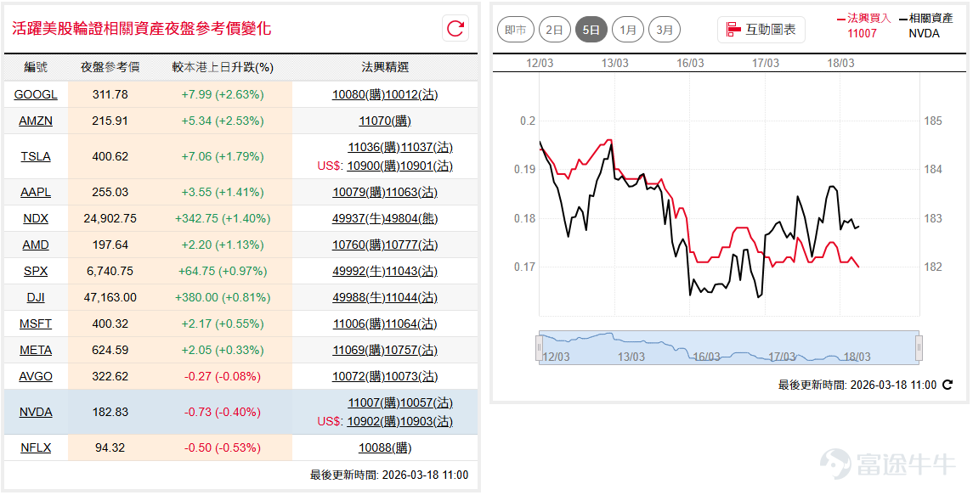The height and width of the screenshot is (495, 973).
Task: Open DJI put warrant 11044
Action: coord(411,297)
